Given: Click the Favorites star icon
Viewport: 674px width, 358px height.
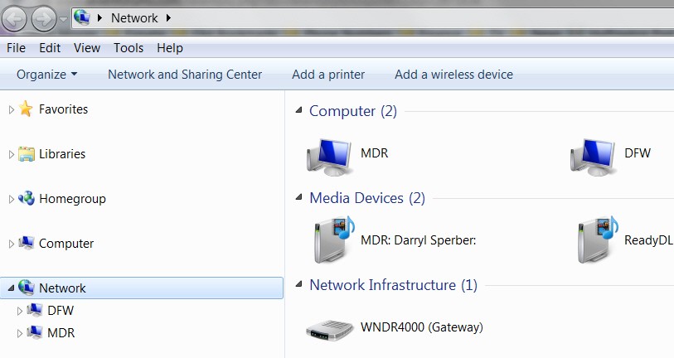Looking at the screenshot, I should 26,109.
